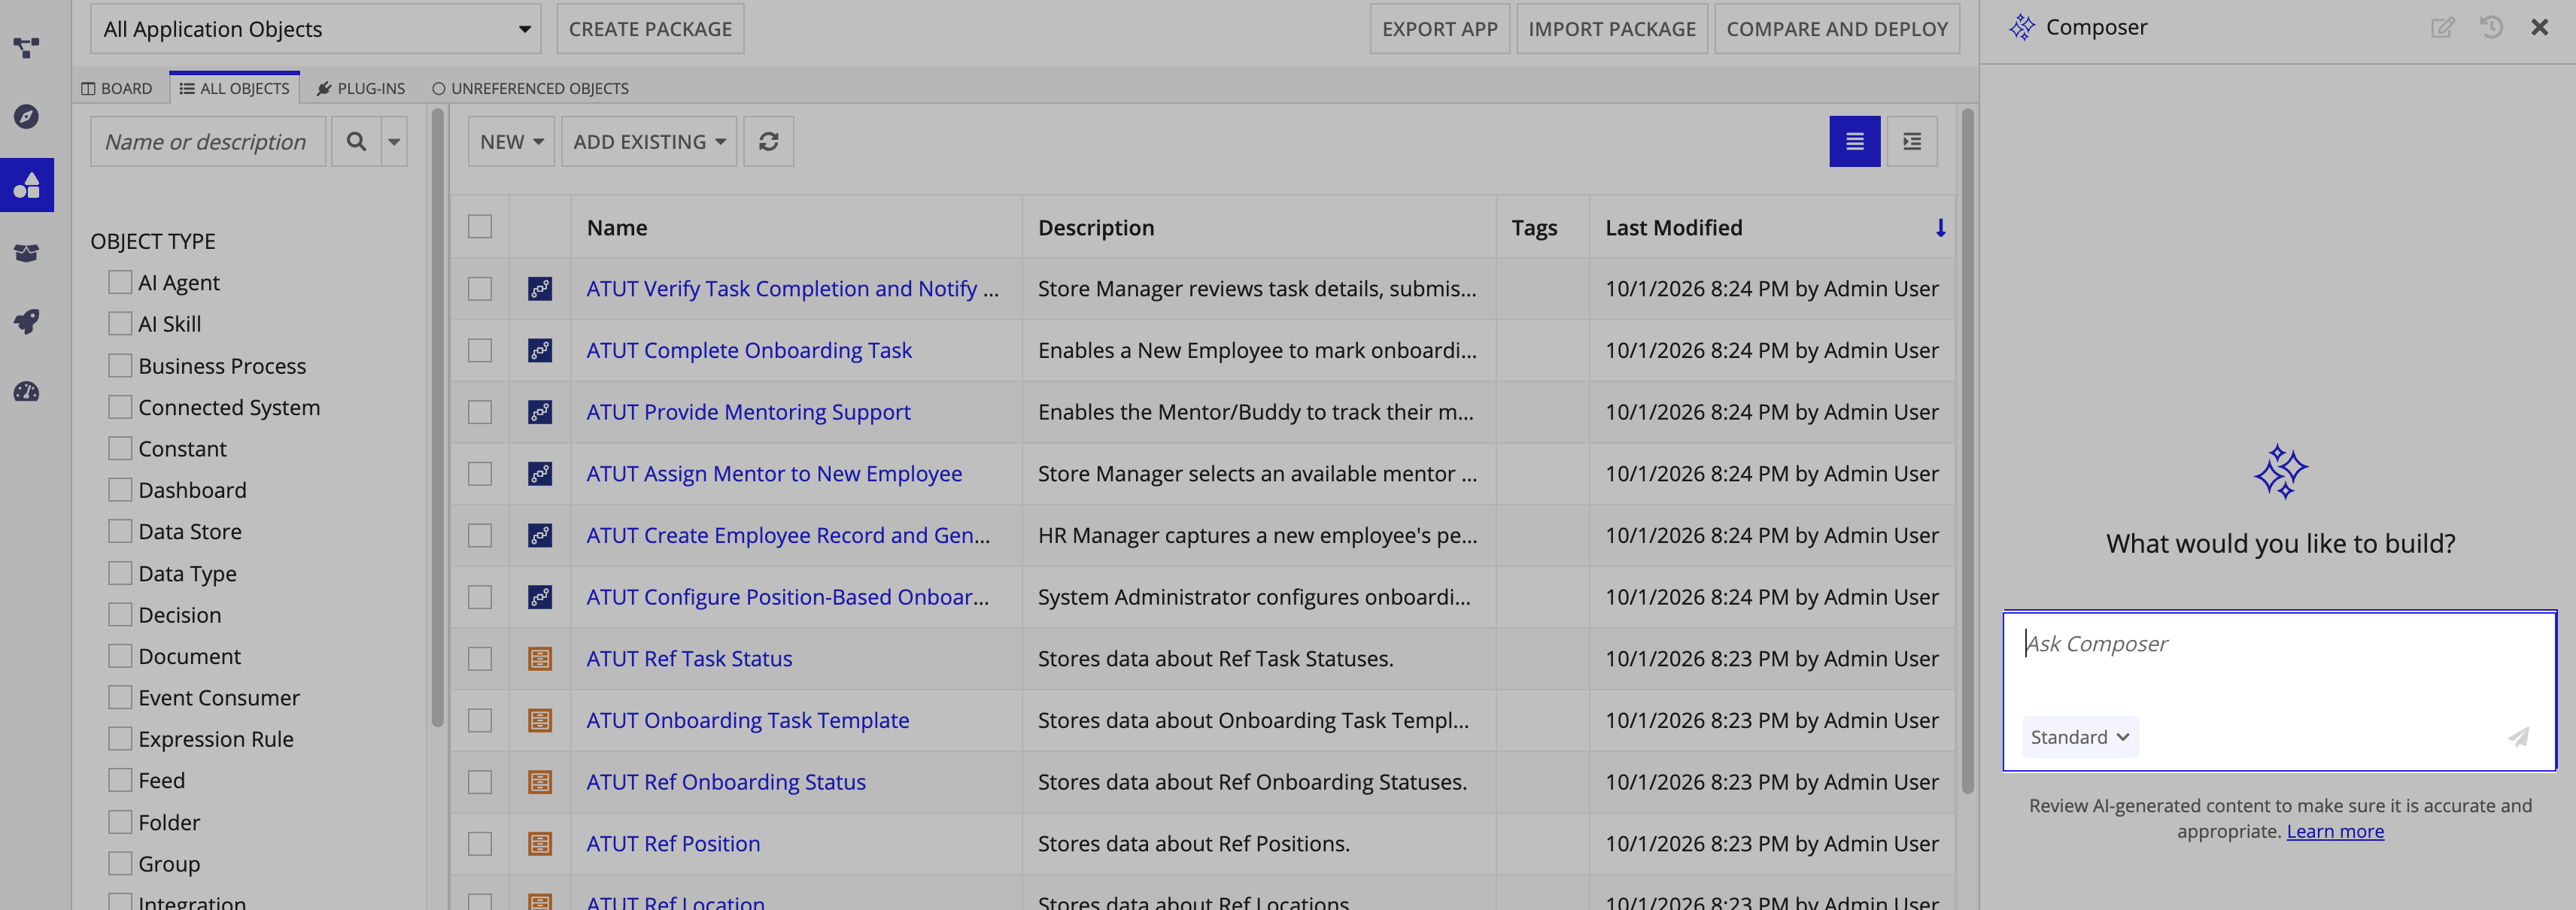The image size is (2576, 910).
Task: Select the Build objects icon in sidebar
Action: point(27,185)
